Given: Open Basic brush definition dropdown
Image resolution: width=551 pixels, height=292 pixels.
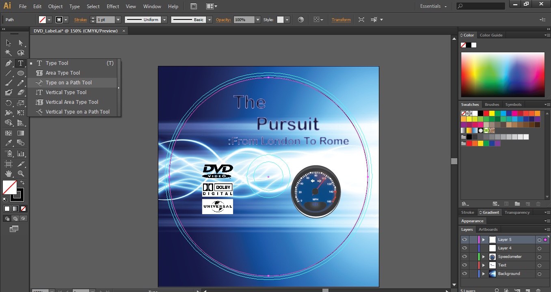Looking at the screenshot, I should [x=210, y=19].
